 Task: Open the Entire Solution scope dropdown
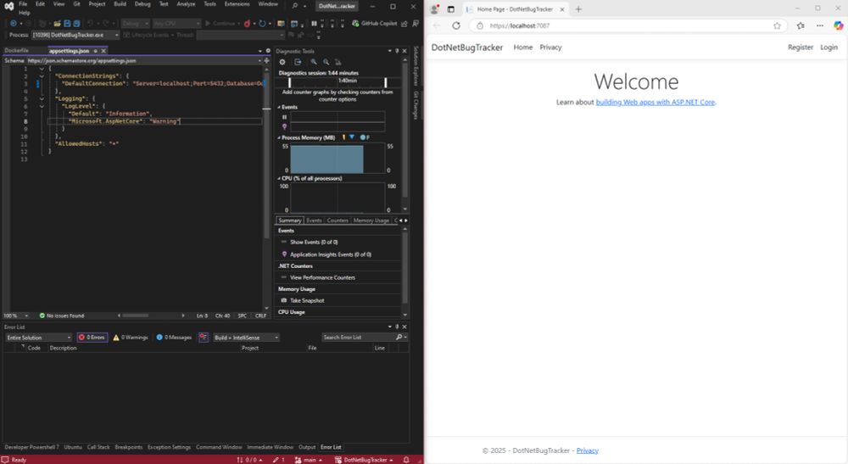[38, 338]
